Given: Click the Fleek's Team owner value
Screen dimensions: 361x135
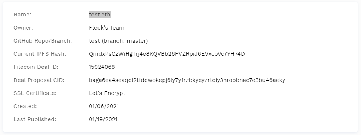Looking at the screenshot, I should (107, 28).
